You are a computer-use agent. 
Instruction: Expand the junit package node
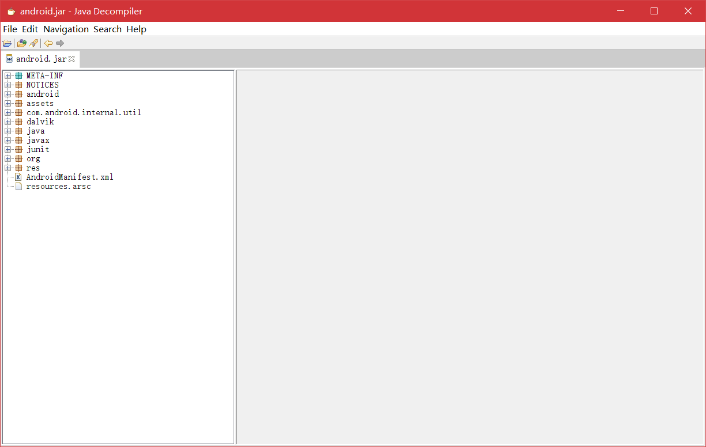[x=7, y=149]
